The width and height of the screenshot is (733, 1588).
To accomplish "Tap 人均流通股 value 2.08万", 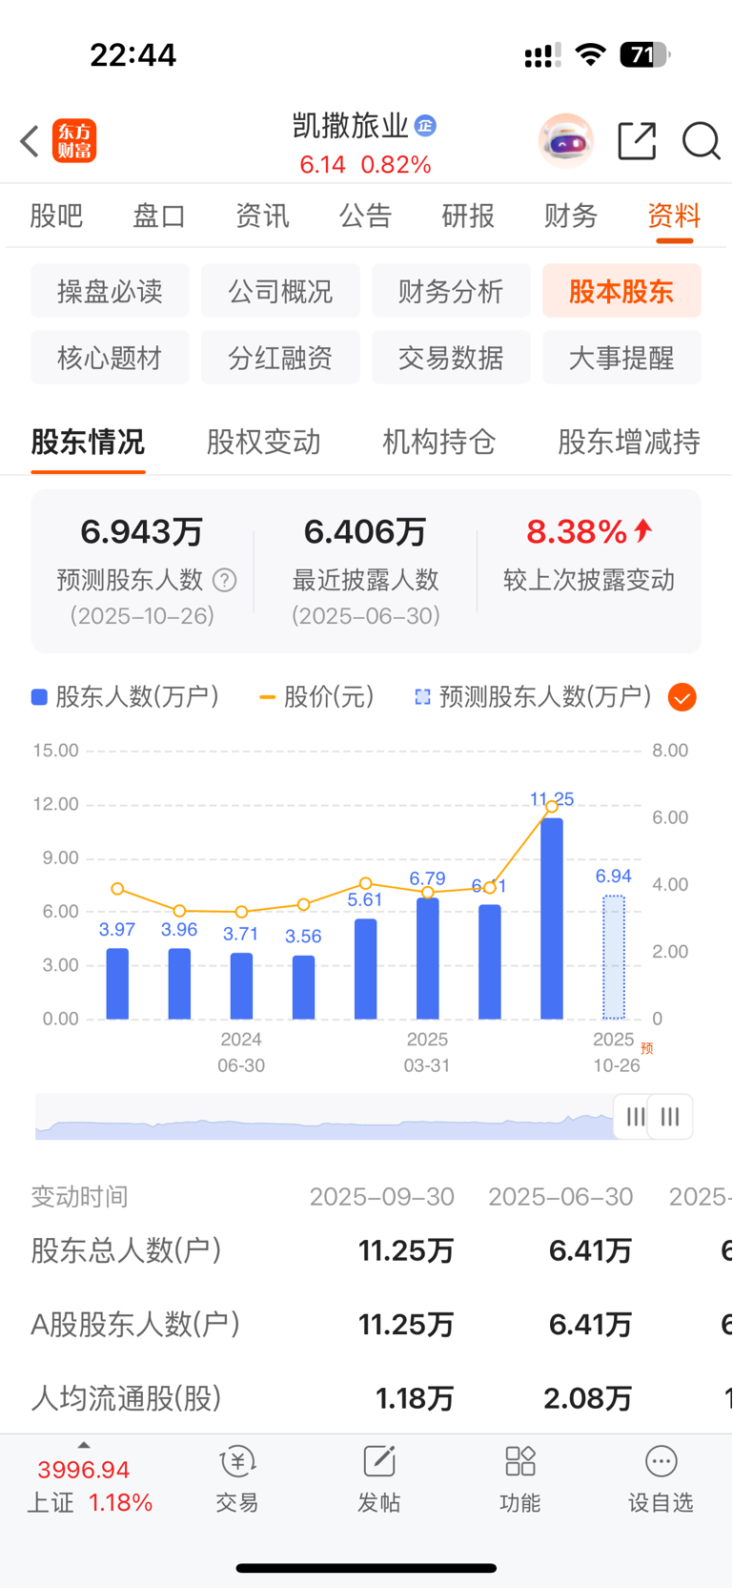I will [x=588, y=1398].
